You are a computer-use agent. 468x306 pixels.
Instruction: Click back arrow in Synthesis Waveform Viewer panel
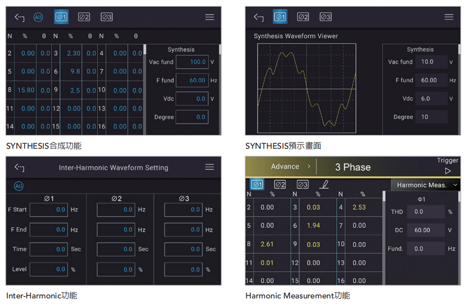click(x=258, y=17)
